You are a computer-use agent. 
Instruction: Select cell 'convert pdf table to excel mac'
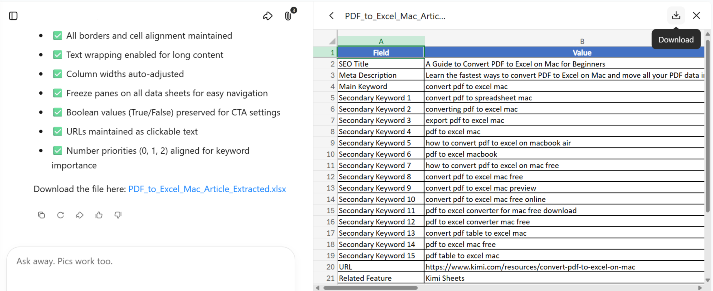click(x=564, y=233)
